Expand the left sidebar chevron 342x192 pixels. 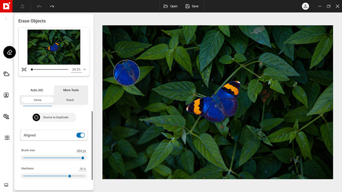(x=6, y=19)
